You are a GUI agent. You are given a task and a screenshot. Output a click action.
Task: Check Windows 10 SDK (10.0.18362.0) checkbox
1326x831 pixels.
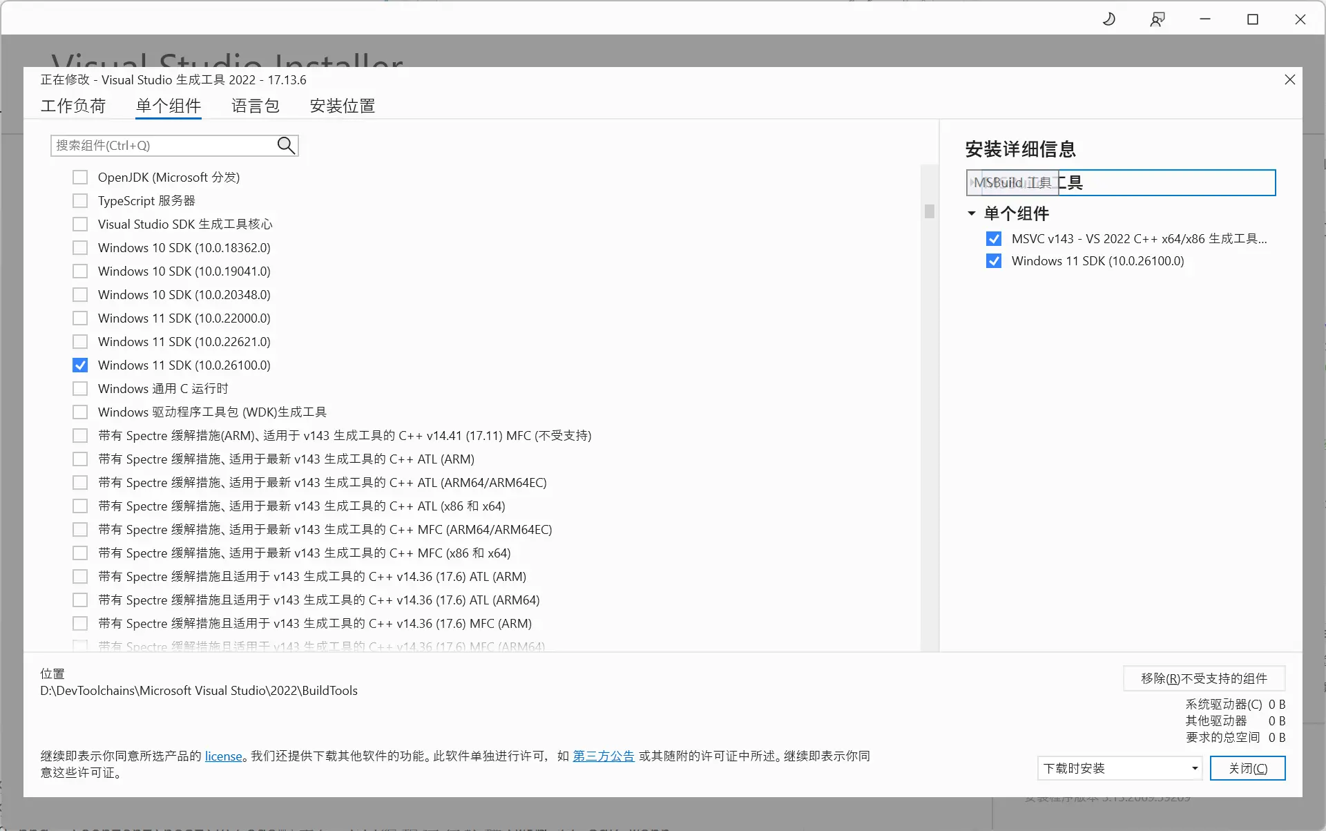80,248
